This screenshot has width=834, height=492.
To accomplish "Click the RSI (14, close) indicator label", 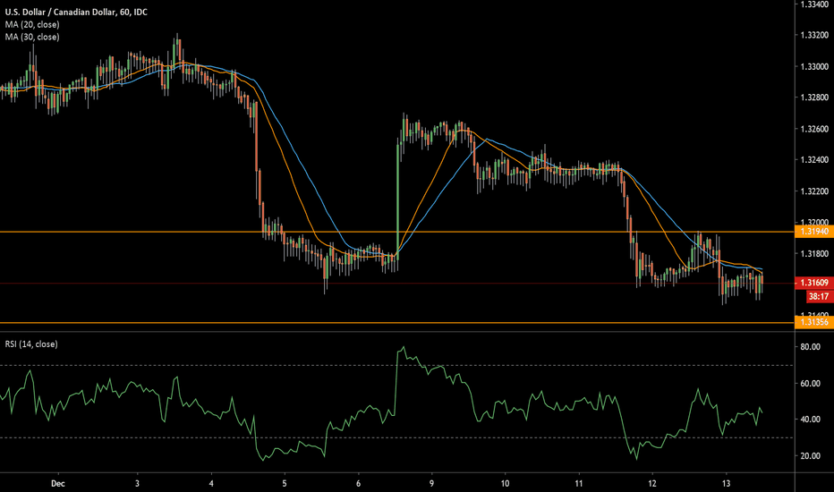I will click(32, 344).
